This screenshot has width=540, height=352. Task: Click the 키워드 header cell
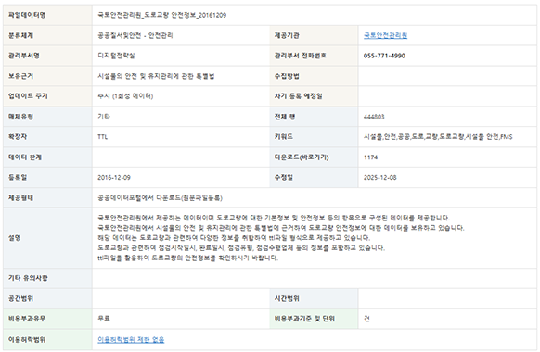coord(314,137)
